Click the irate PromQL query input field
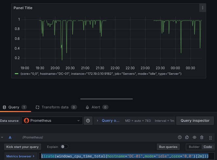Screen dimensions: 217x160 coord(127,156)
